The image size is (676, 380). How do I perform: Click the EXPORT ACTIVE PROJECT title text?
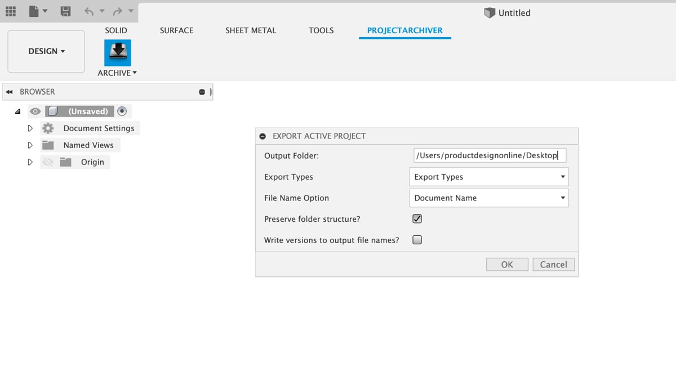[x=319, y=136]
